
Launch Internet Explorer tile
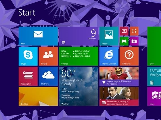click(x=109, y=56)
